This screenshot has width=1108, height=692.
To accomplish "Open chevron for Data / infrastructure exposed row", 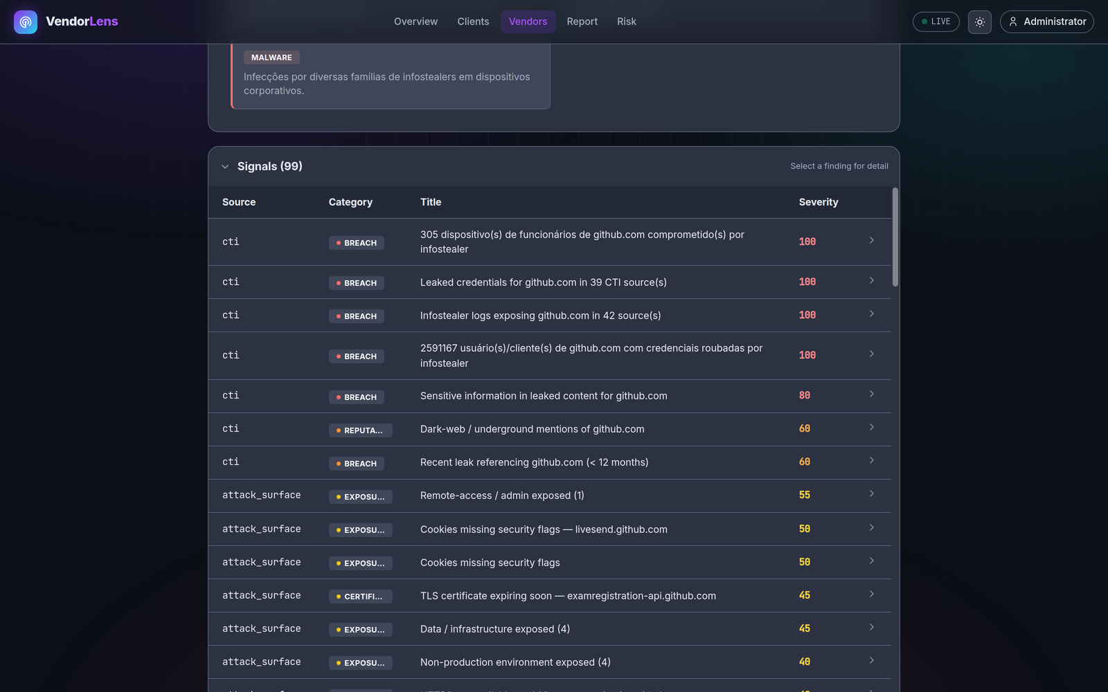I will (x=872, y=627).
